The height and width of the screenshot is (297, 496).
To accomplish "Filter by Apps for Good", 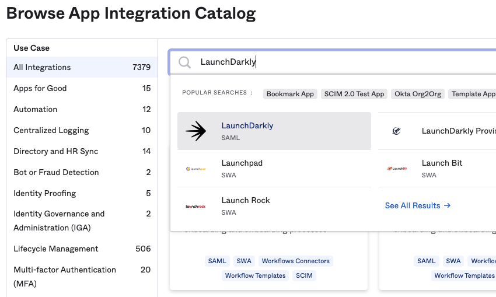I will 82,88.
